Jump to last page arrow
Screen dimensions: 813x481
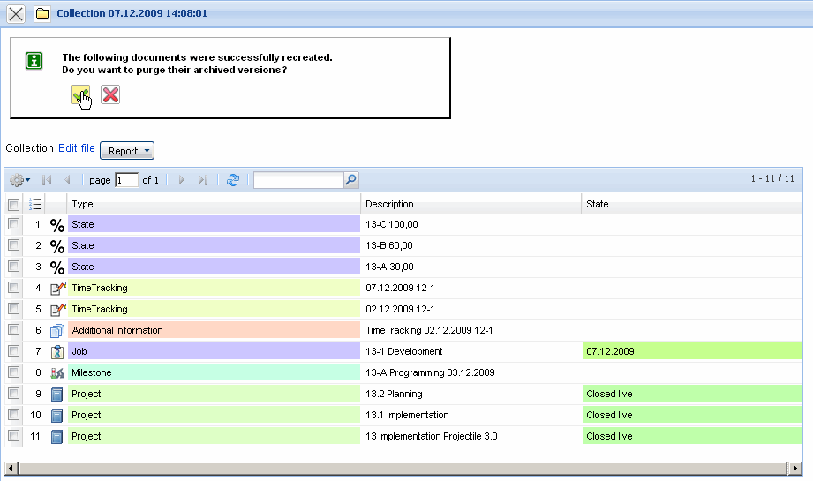(x=203, y=180)
